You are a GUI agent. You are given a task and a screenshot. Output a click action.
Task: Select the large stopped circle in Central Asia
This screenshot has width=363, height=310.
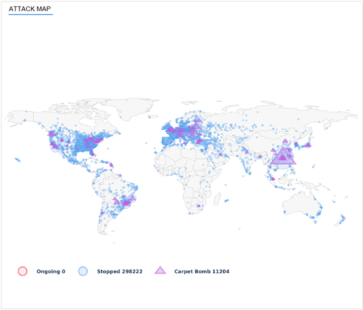tap(239, 139)
